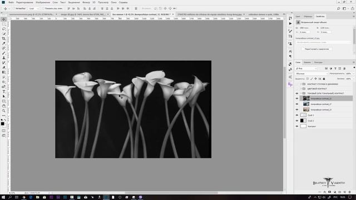This screenshot has width=356, height=200.
Task: Open the layer filter kind dropdown
Action: tap(306, 68)
